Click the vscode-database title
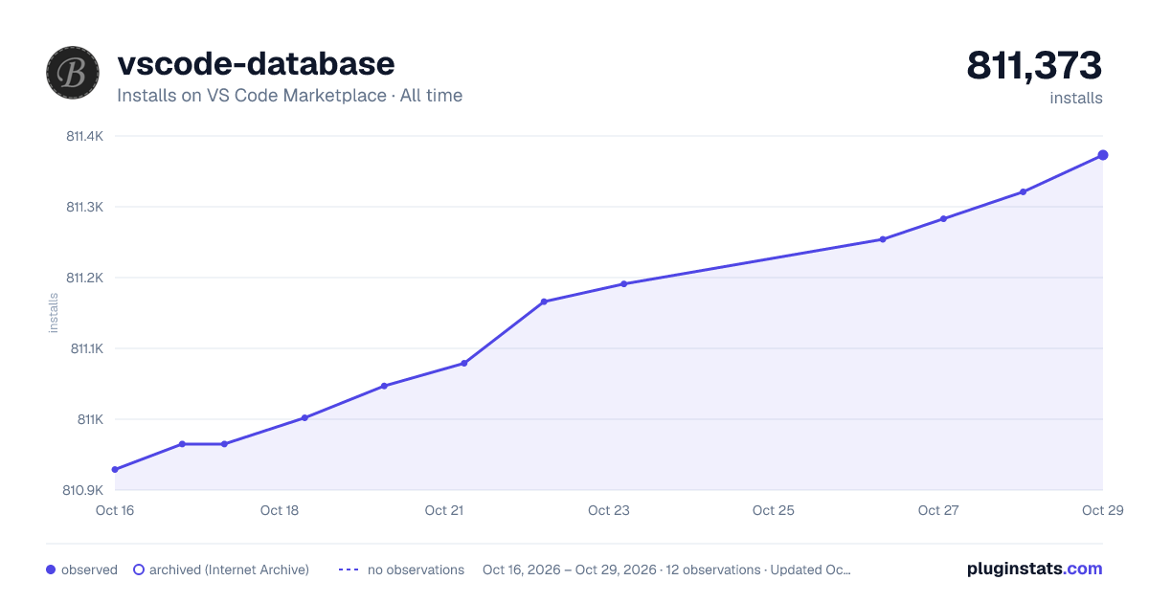Viewport: 1149px width, 603px height. [x=256, y=63]
